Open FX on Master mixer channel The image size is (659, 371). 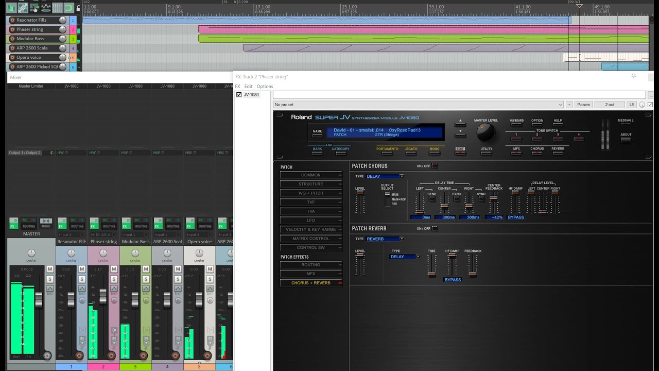pyautogui.click(x=13, y=226)
